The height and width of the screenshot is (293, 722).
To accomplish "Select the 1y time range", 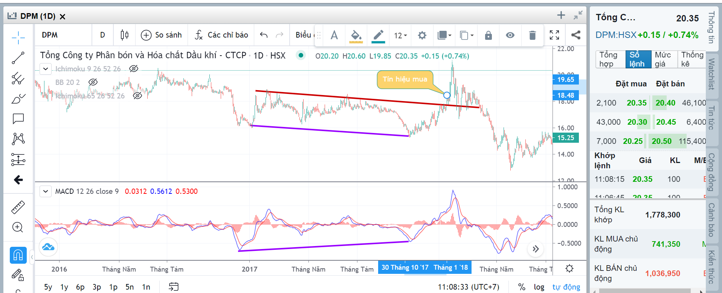I will coord(64,287).
